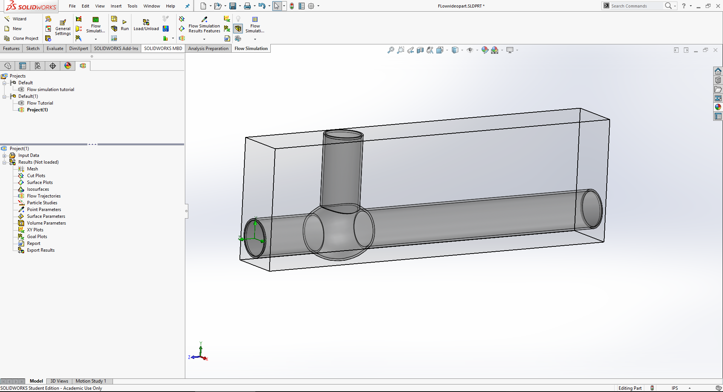Click the Load/Unload results icon
Viewport: 723px width, 392px height.
(x=146, y=23)
